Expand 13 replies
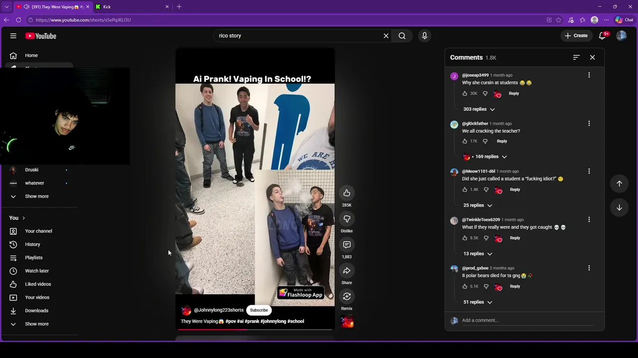638x358 pixels. coord(477,254)
